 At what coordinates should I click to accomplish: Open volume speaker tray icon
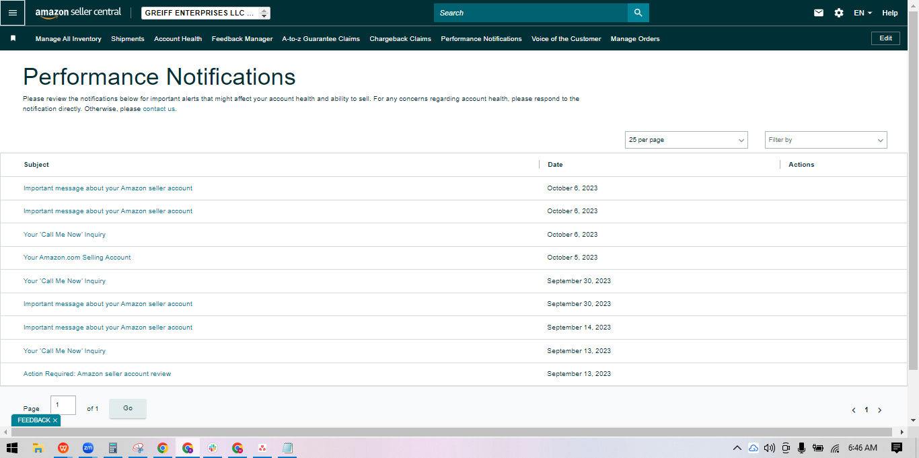(770, 448)
